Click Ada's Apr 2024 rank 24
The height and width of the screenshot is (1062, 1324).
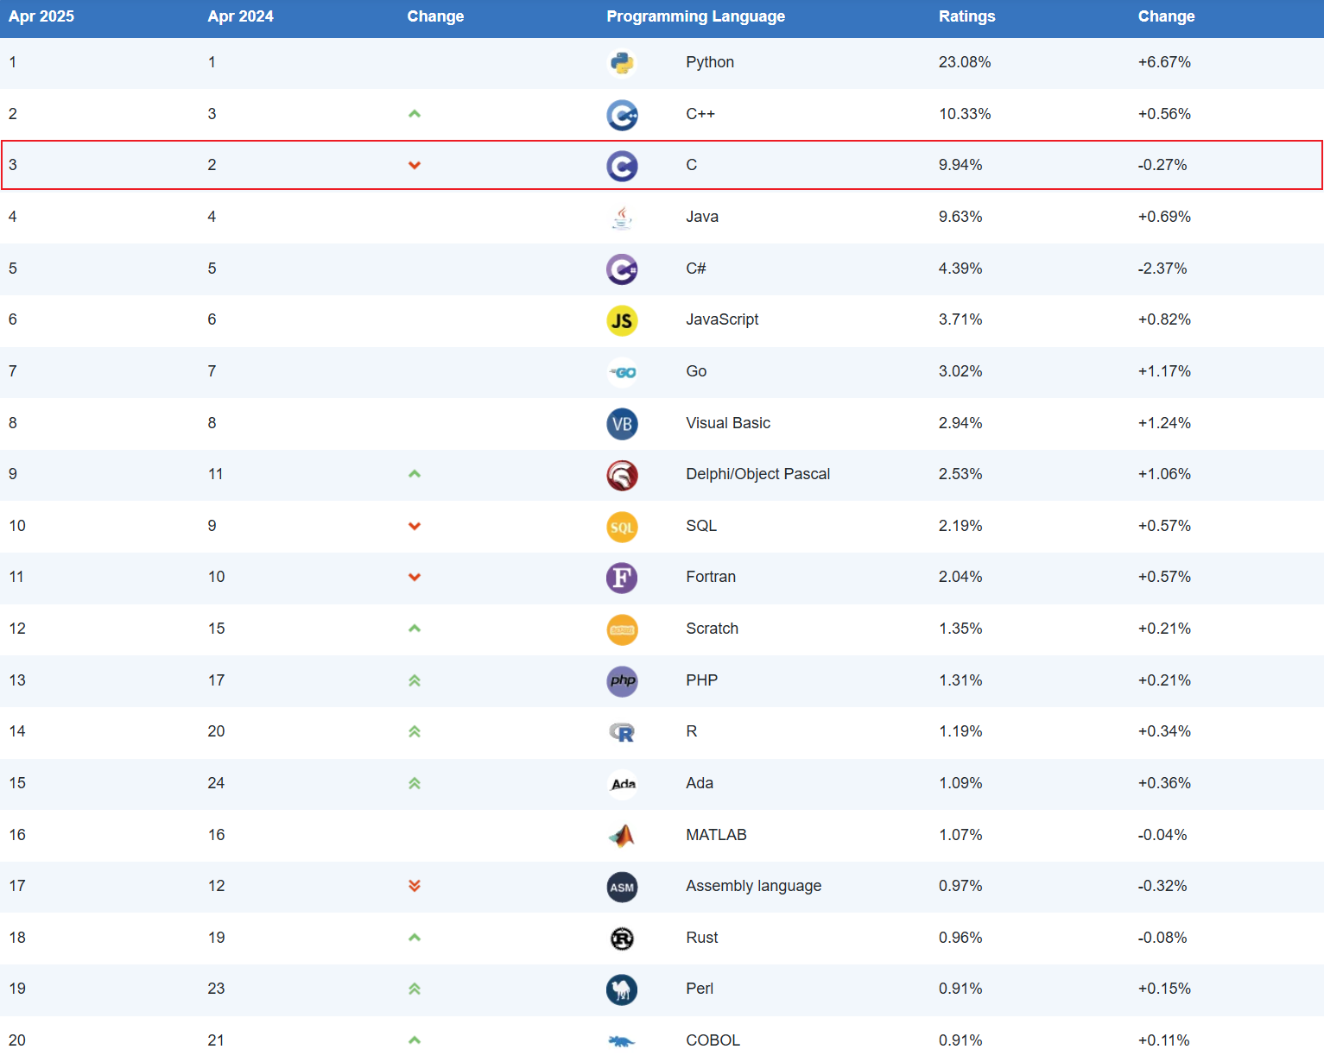[216, 783]
